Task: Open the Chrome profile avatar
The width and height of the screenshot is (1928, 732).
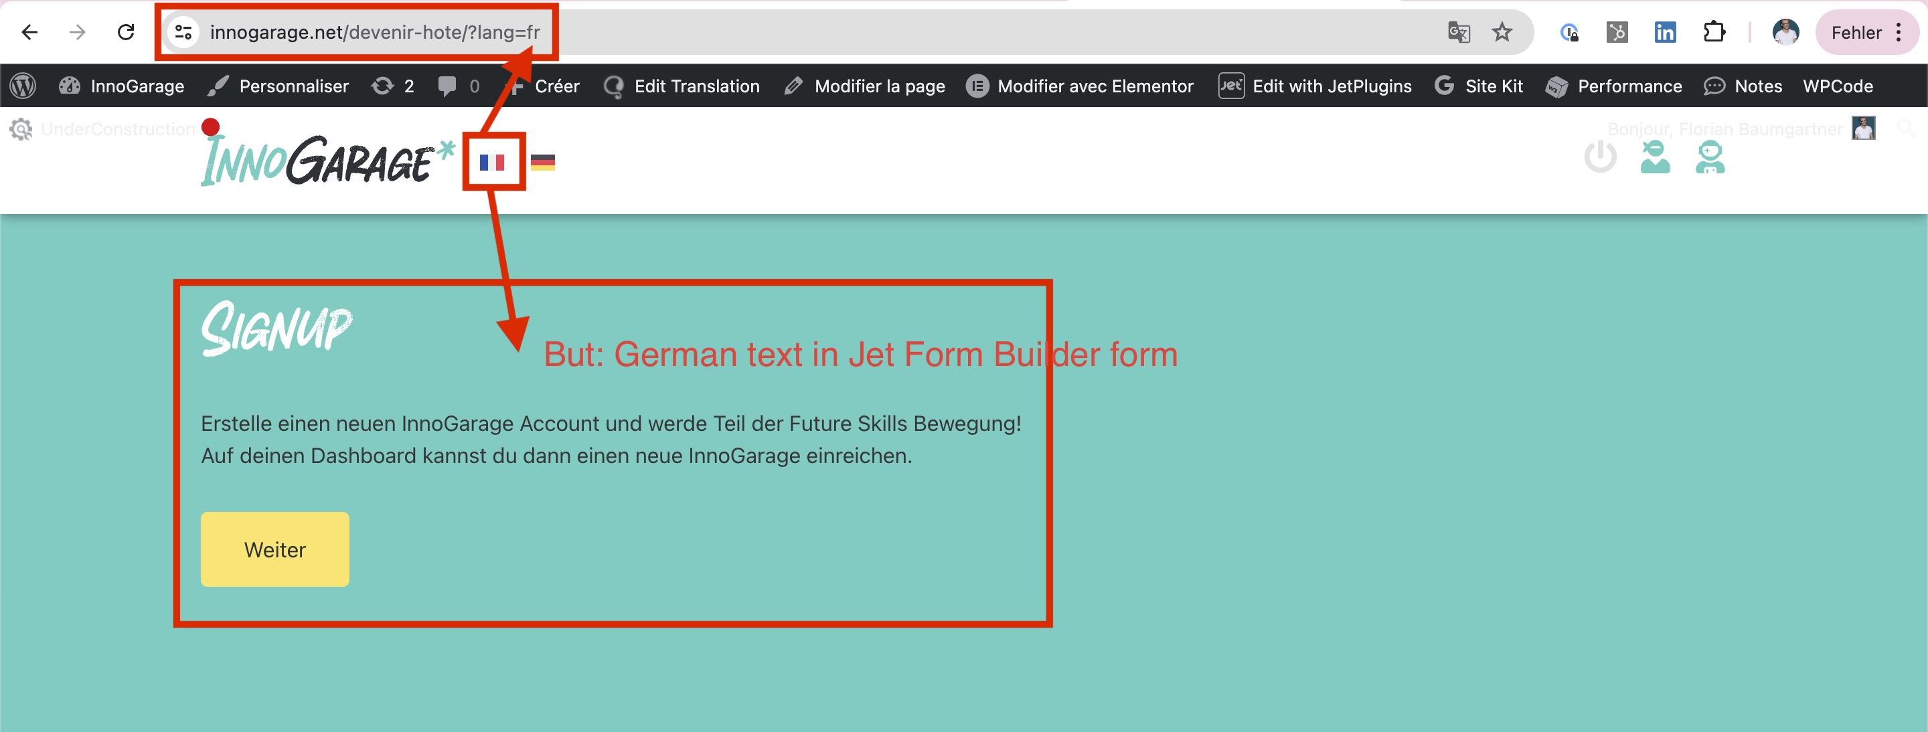Action: click(x=1785, y=32)
